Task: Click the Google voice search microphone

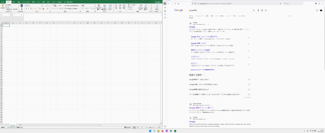Action: pyautogui.click(x=258, y=10)
